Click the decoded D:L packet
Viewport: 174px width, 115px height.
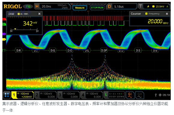point(87,51)
